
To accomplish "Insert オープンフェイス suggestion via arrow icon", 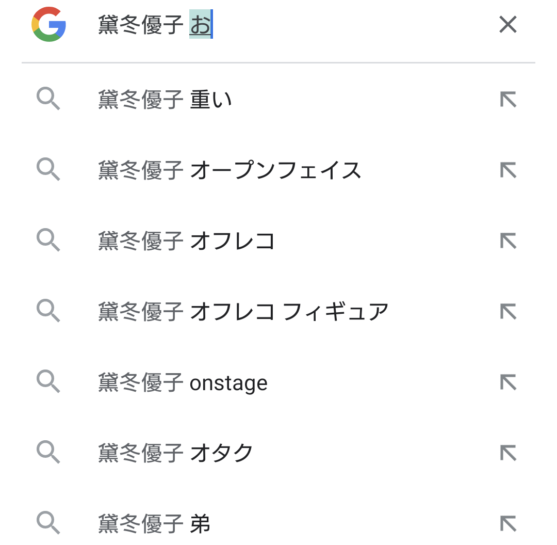I will 508,170.
